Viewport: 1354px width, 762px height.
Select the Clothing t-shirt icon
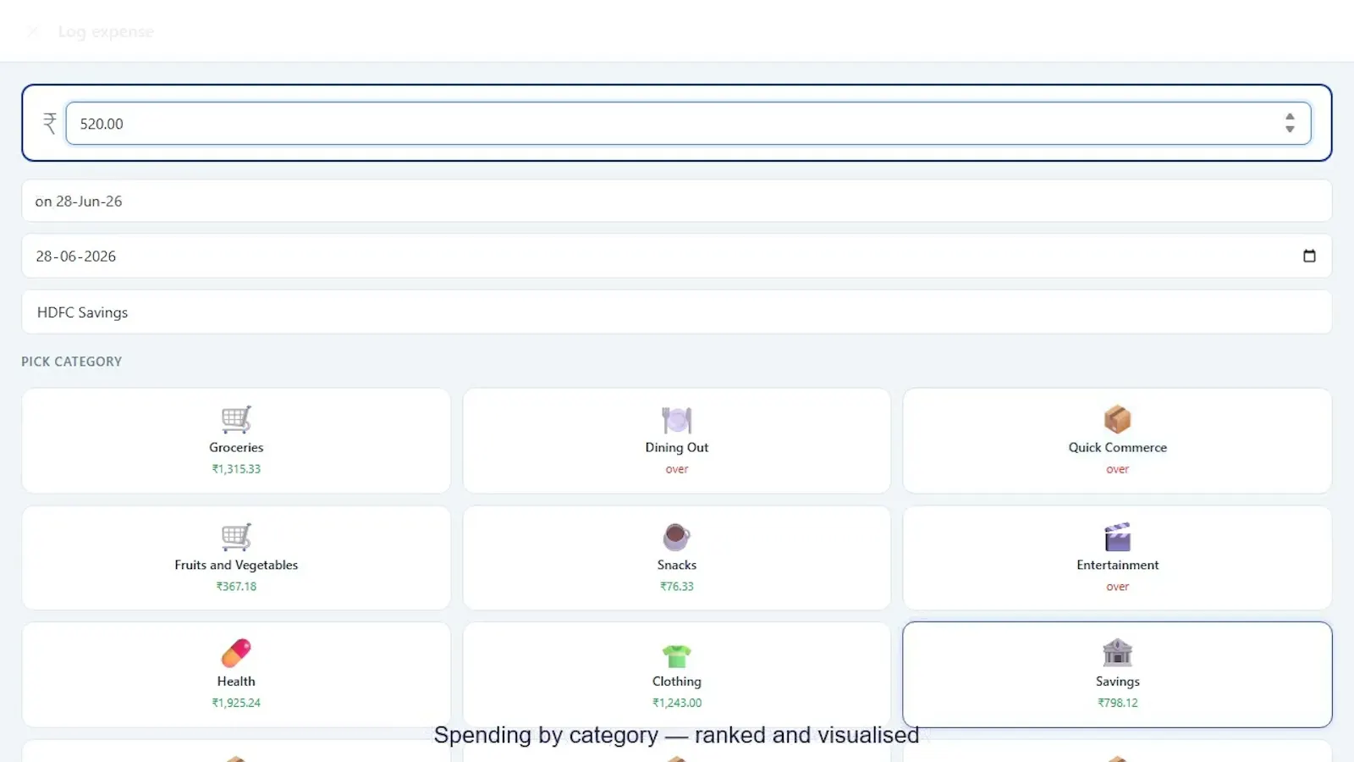[677, 655]
